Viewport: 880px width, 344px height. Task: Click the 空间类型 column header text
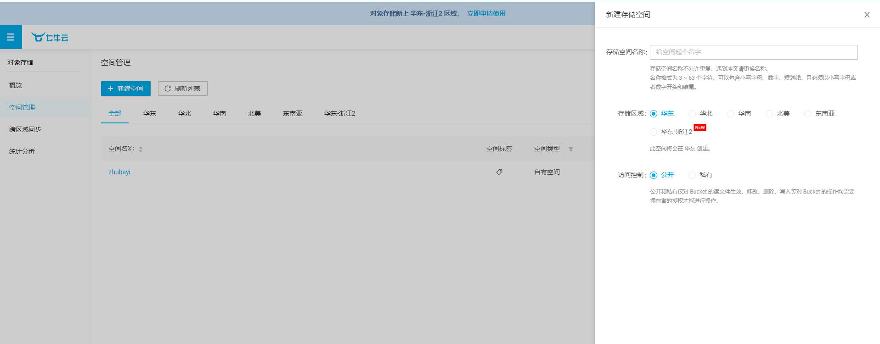click(547, 149)
